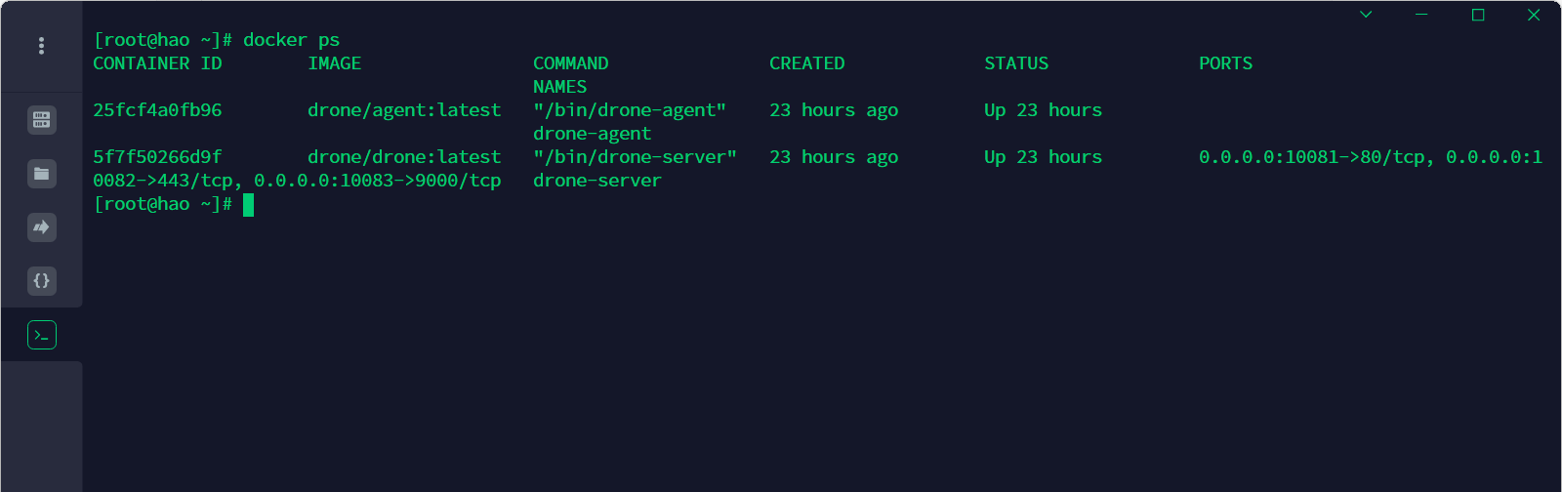Click the drone/agent:latest image name
Viewport: 1562px width, 492px height.
[x=404, y=110]
